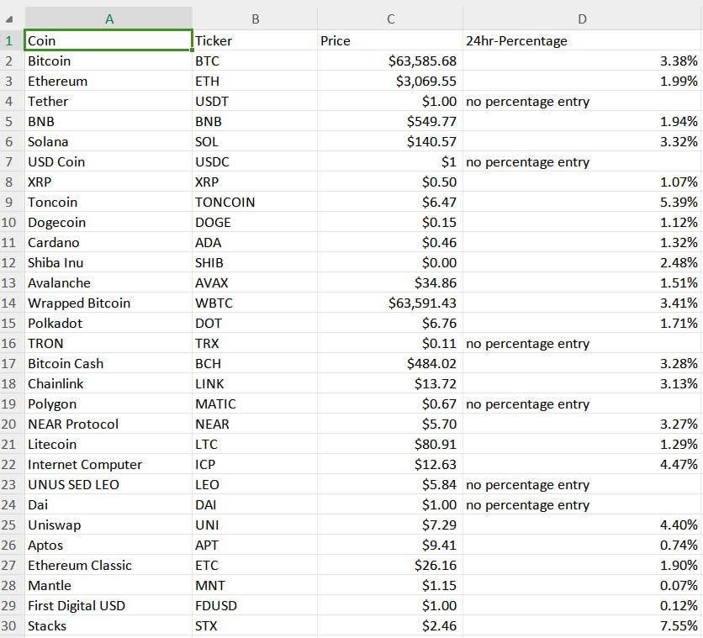
Task: Select the '3.38%' percentage cell
Action: pyautogui.click(x=582, y=61)
